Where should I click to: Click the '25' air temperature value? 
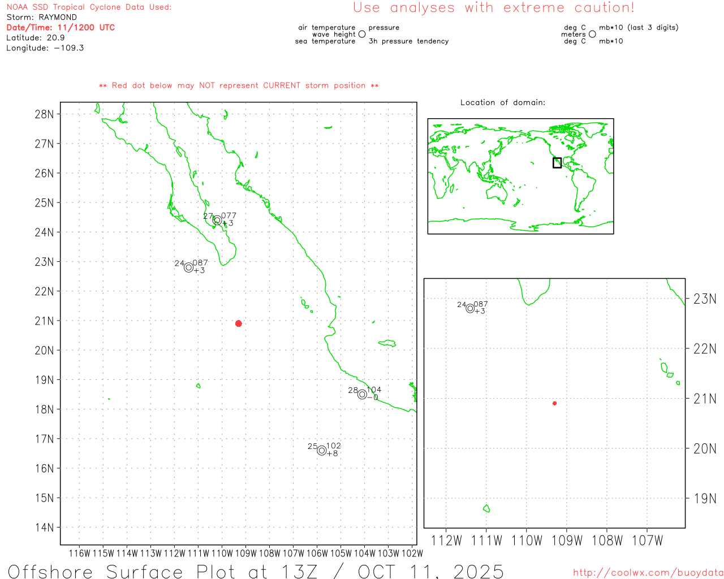click(313, 446)
